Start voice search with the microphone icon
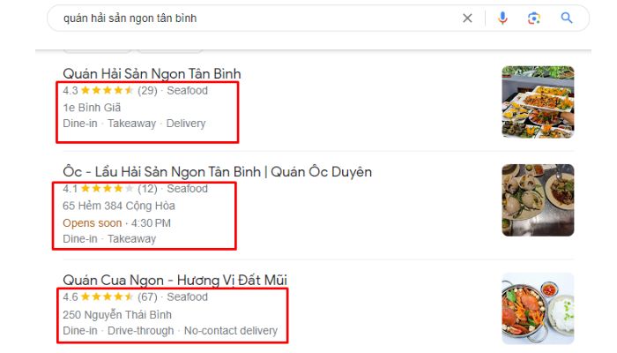This screenshot has height=353, width=617. (x=502, y=18)
